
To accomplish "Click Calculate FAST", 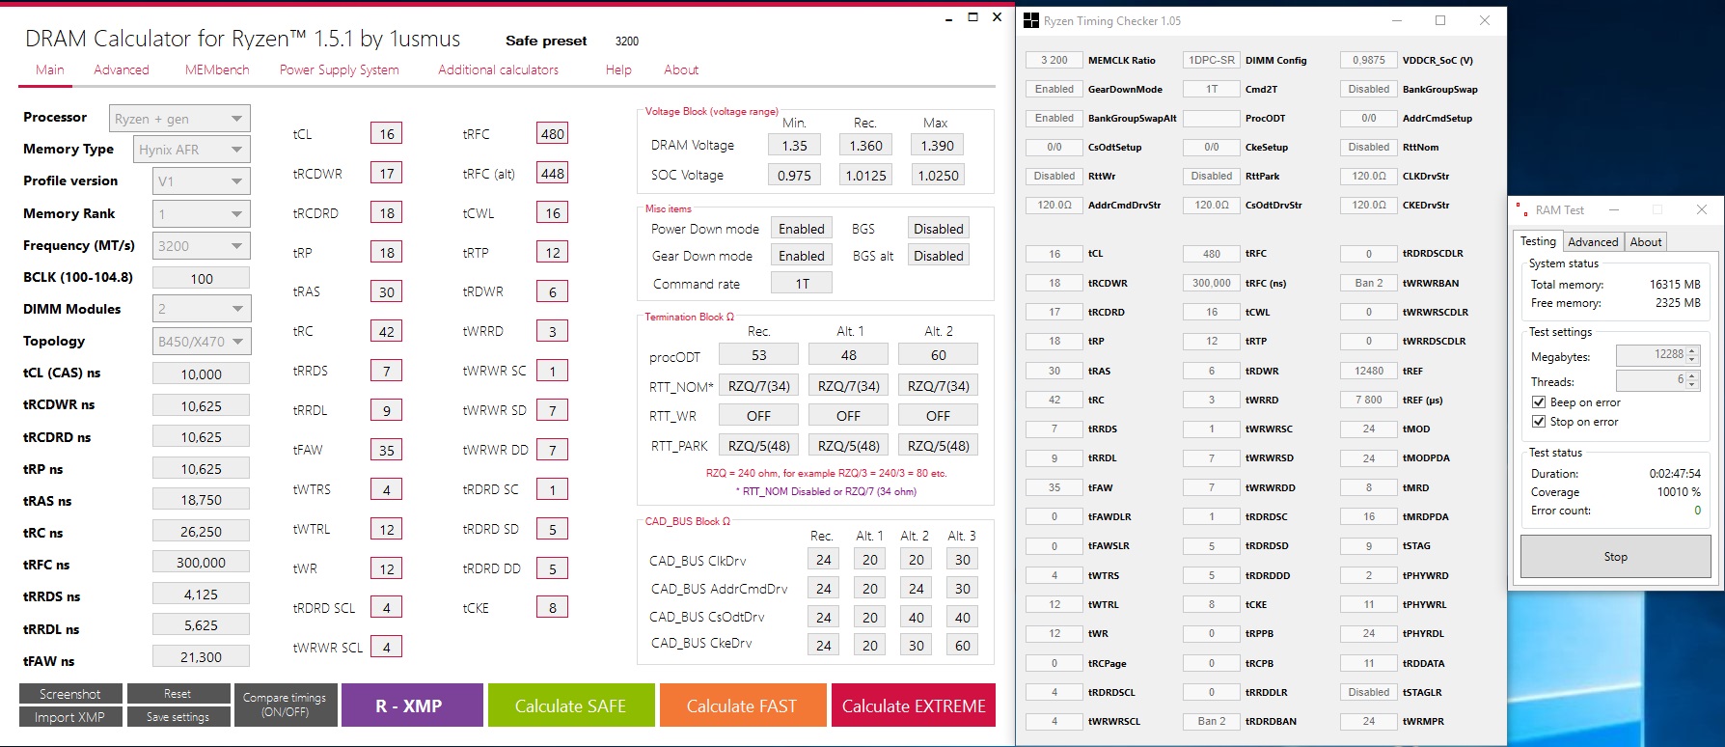I will click(743, 705).
